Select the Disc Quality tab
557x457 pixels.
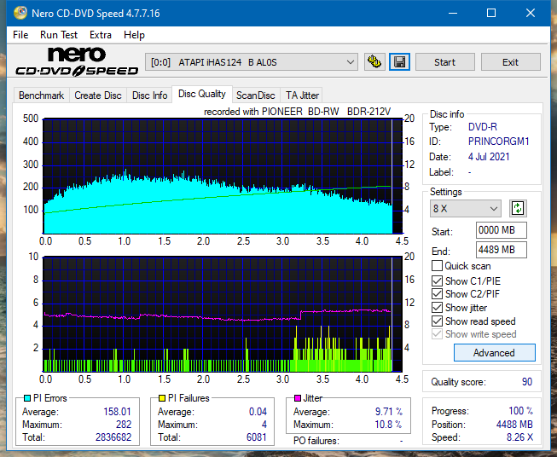tap(202, 94)
